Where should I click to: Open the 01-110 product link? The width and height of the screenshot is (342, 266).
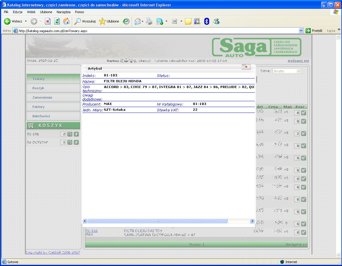coord(92,231)
